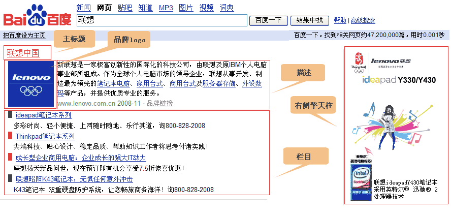Click the lenovo联想 logo in right banner

(391, 61)
